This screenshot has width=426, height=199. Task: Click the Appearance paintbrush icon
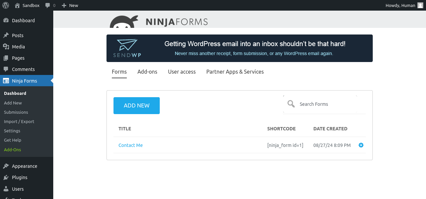tap(6, 166)
